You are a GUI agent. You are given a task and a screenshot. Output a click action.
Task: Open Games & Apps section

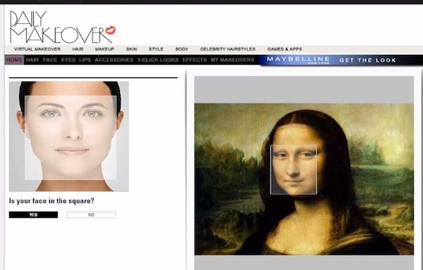[x=285, y=49]
